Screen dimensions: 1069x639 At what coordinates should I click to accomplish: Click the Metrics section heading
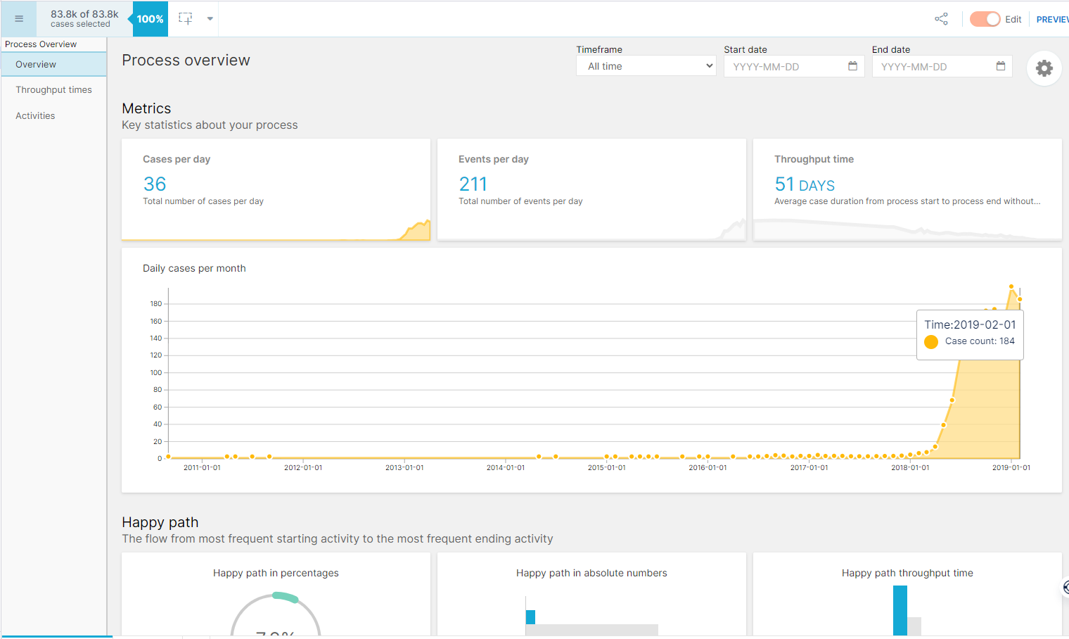(x=146, y=108)
